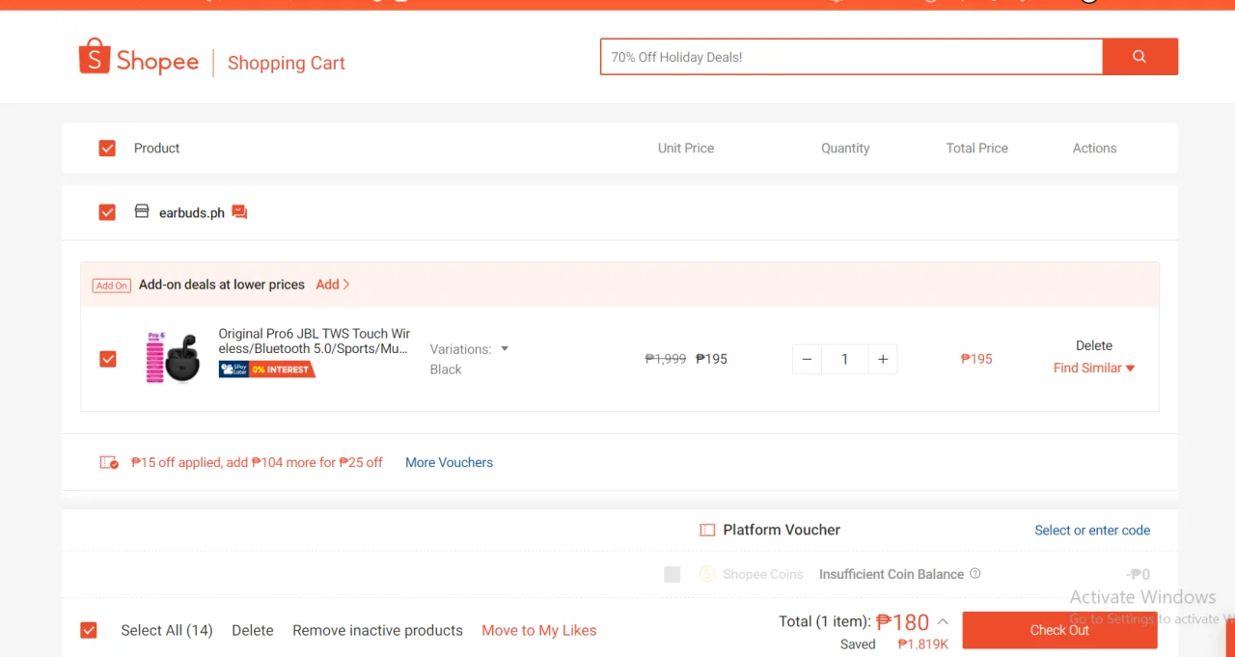1235x657 pixels.
Task: Click the bottom bar Delete button
Action: click(x=253, y=630)
